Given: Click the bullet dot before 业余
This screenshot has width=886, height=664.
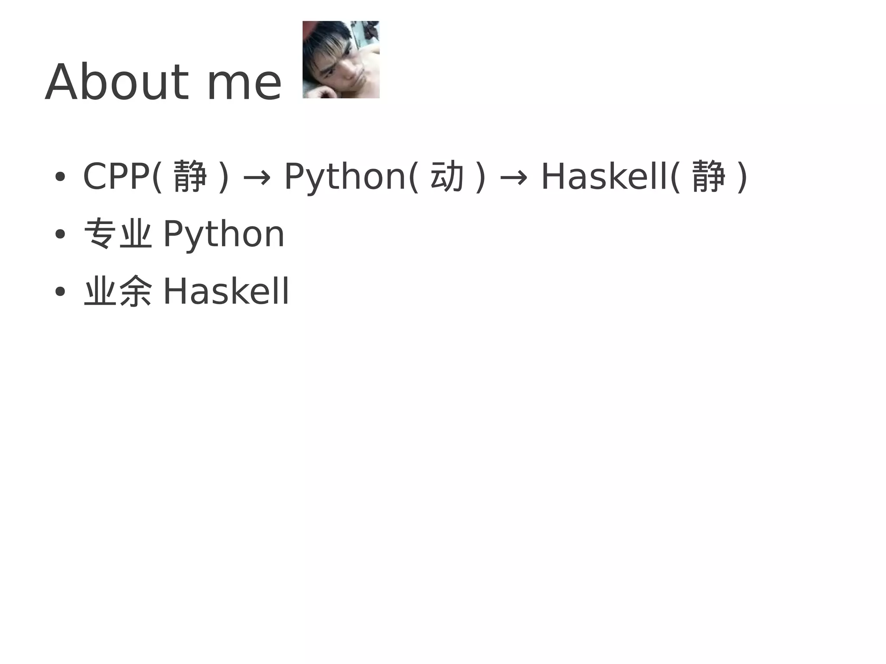Looking at the screenshot, I should point(60,291).
